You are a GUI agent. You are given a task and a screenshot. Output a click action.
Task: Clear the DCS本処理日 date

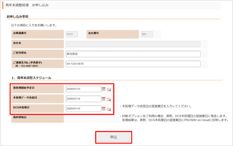pos(109,109)
